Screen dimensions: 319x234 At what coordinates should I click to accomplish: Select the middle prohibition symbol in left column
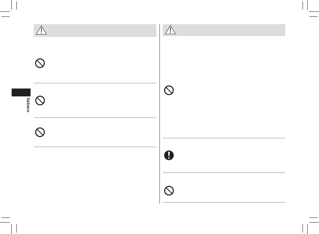(x=40, y=101)
